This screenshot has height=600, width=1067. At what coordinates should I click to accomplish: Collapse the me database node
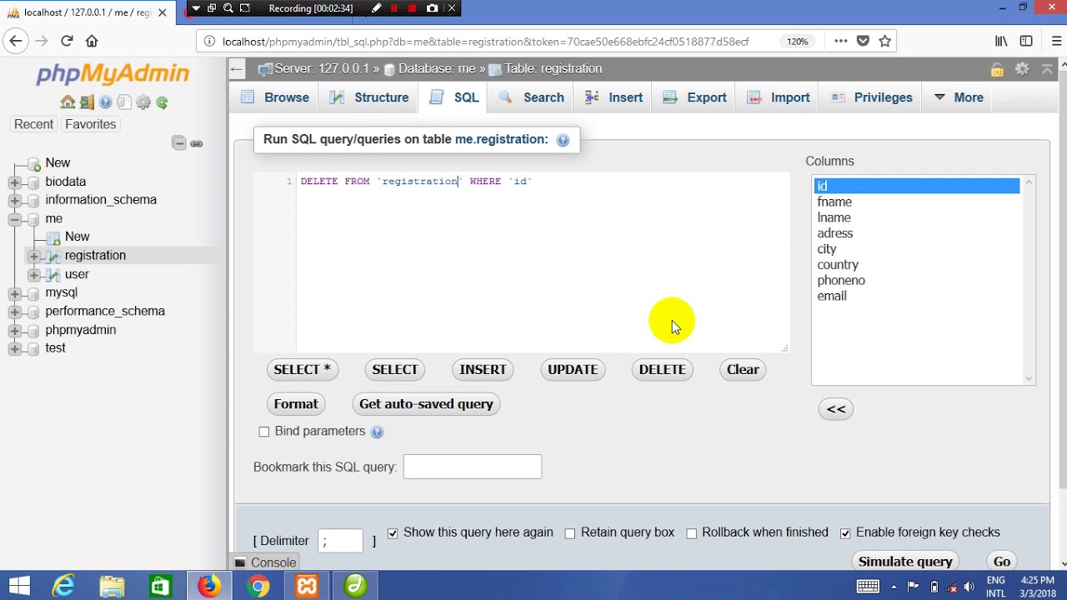point(14,219)
